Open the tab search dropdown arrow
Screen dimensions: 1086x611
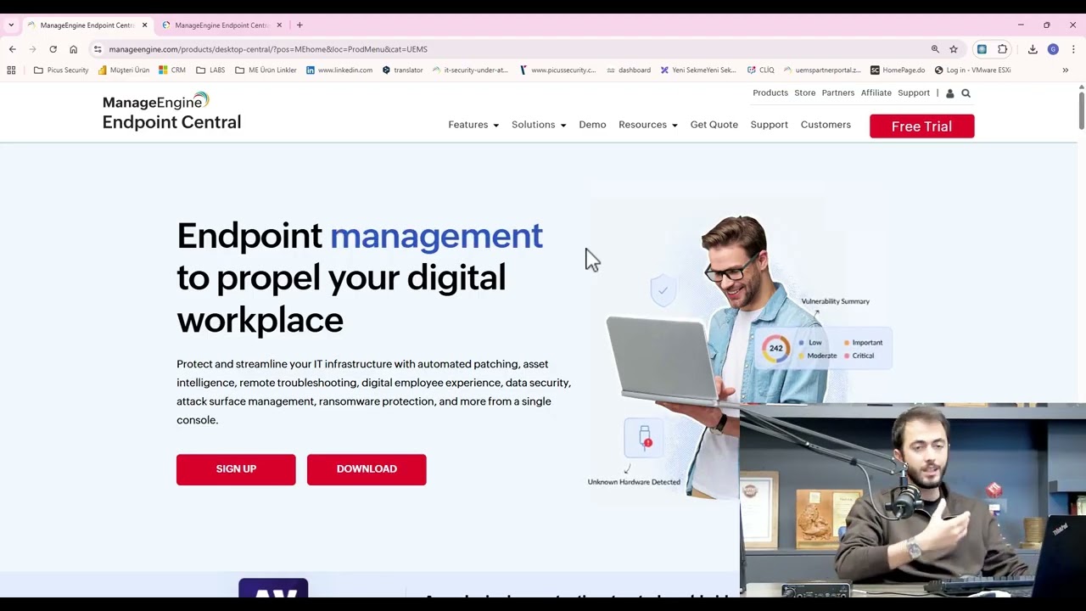point(11,25)
